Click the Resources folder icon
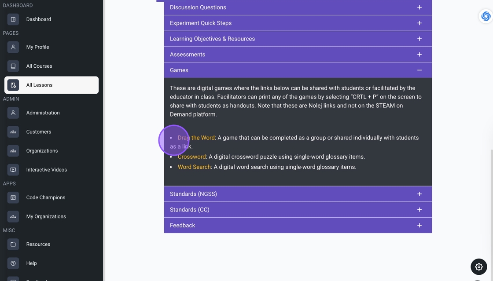This screenshot has height=281, width=493. pyautogui.click(x=13, y=244)
